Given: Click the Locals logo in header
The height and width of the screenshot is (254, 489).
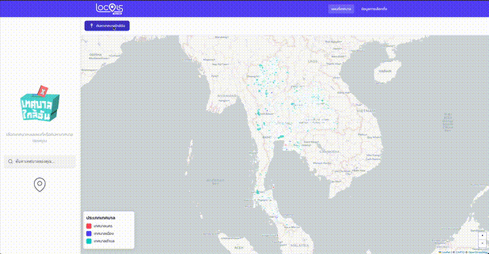Looking at the screenshot, I should click(109, 9).
